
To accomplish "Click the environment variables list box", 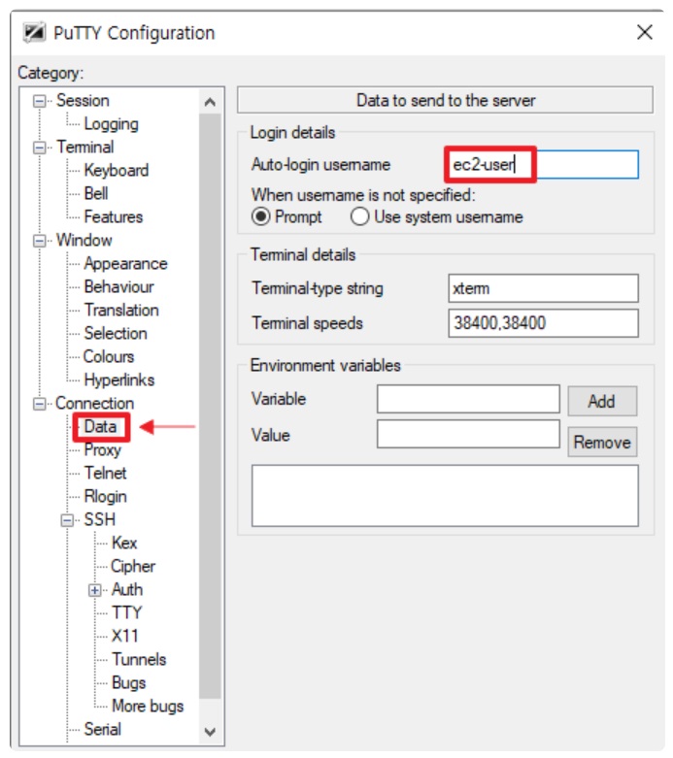I will (445, 496).
